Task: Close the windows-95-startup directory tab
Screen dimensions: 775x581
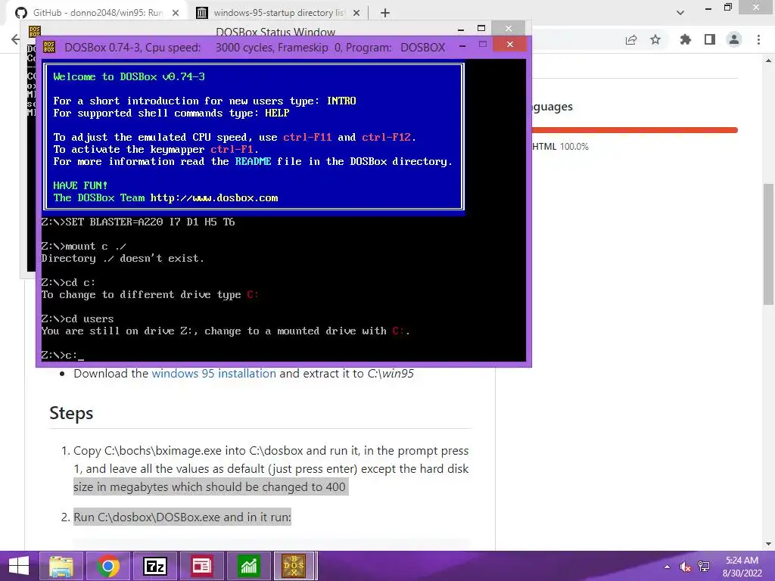Action: coord(356,13)
